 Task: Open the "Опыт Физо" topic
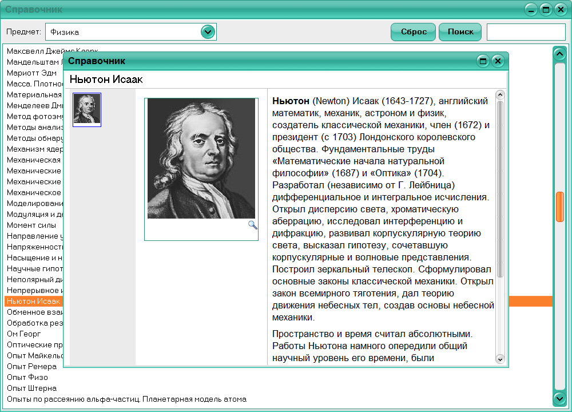click(27, 377)
